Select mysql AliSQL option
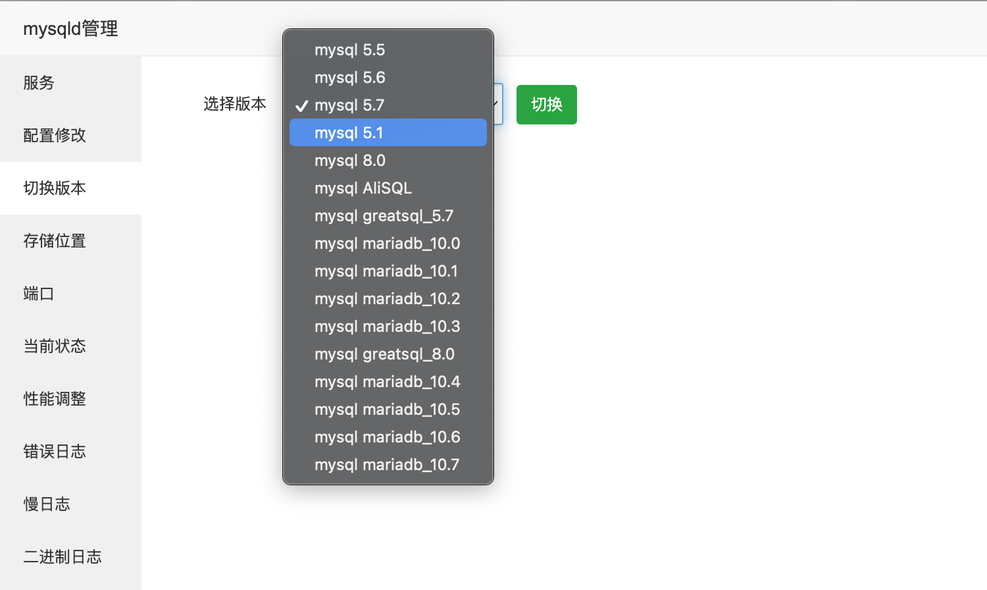The image size is (987, 590). tap(388, 188)
